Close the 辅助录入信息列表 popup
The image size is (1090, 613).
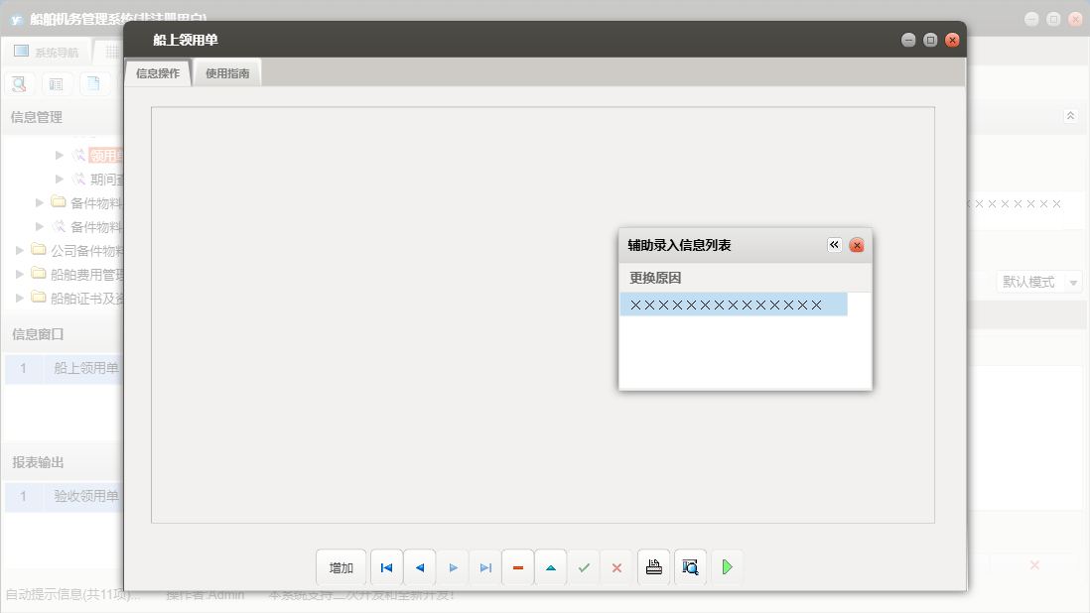tap(857, 245)
